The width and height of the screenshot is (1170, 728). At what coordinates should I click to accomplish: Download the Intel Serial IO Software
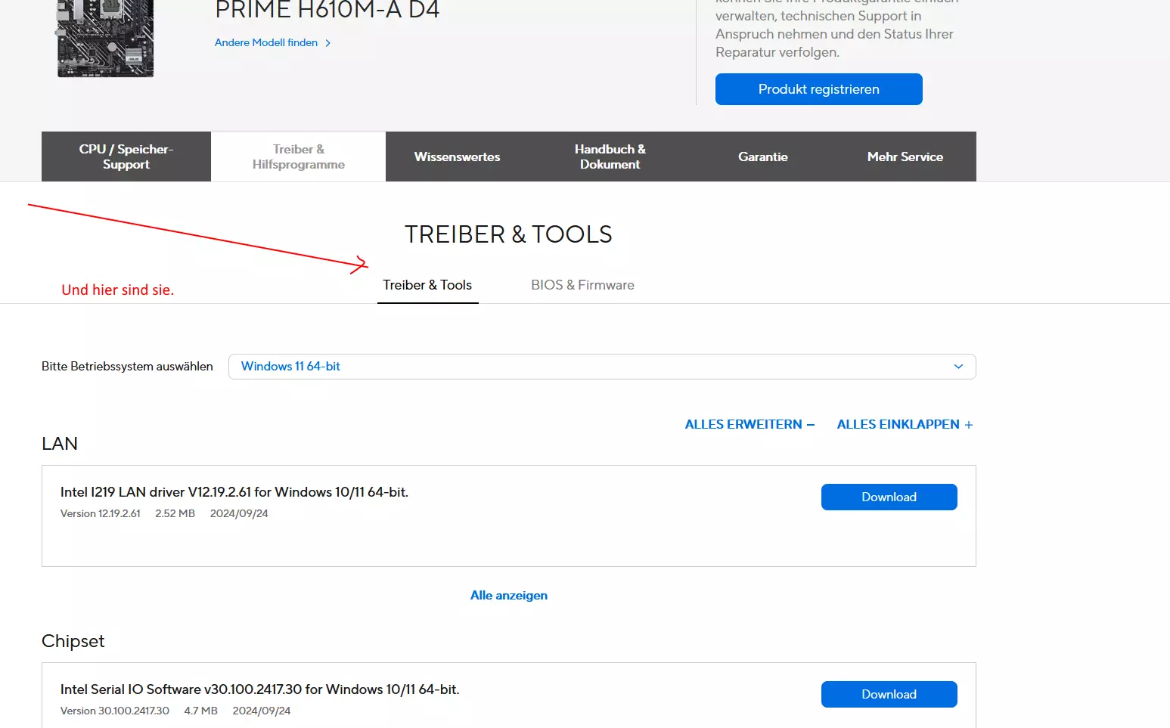point(889,694)
